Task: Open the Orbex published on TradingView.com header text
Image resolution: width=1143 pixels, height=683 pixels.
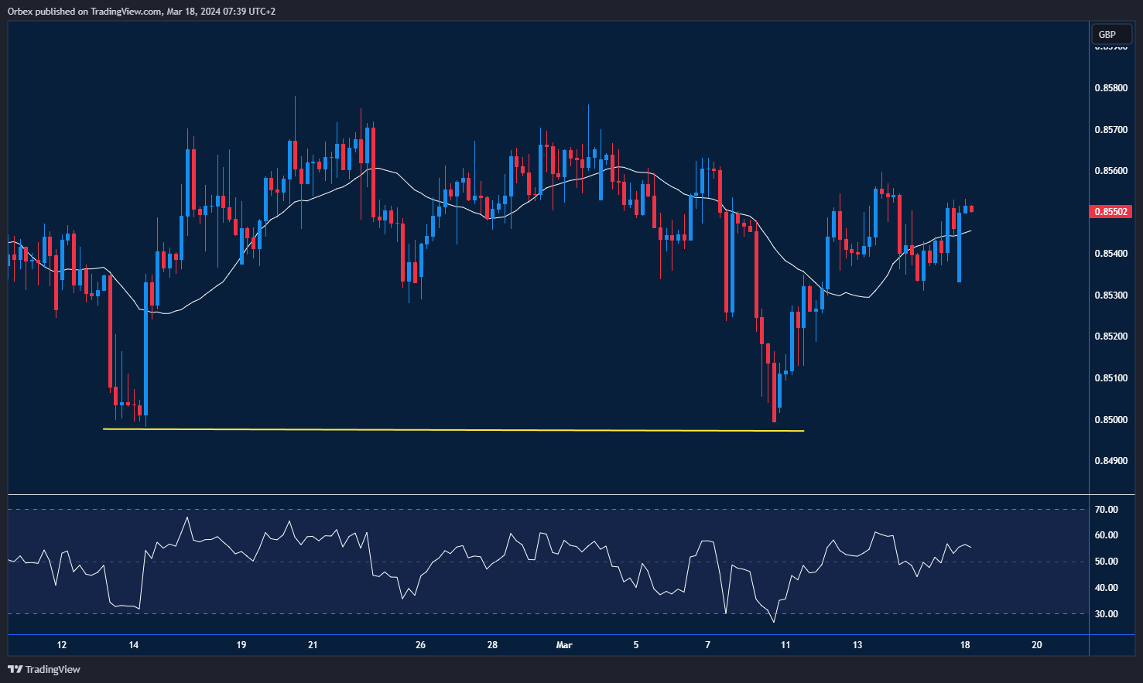Action: (142, 11)
